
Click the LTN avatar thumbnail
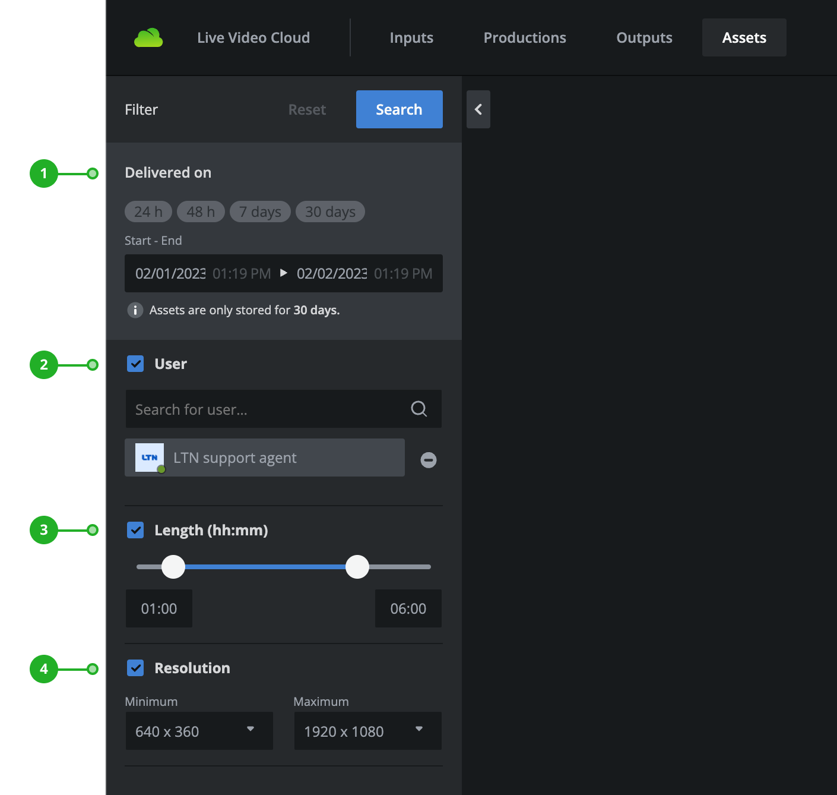150,458
